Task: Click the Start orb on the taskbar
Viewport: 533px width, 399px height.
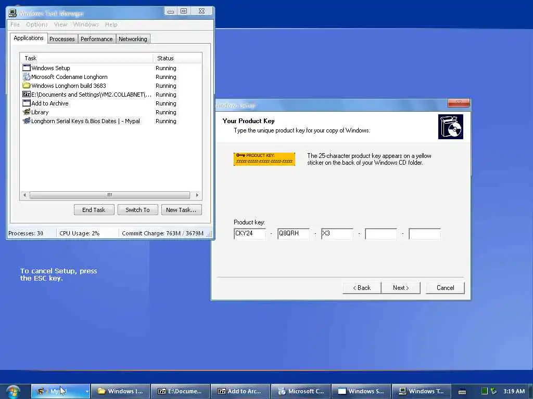Action: [13, 392]
